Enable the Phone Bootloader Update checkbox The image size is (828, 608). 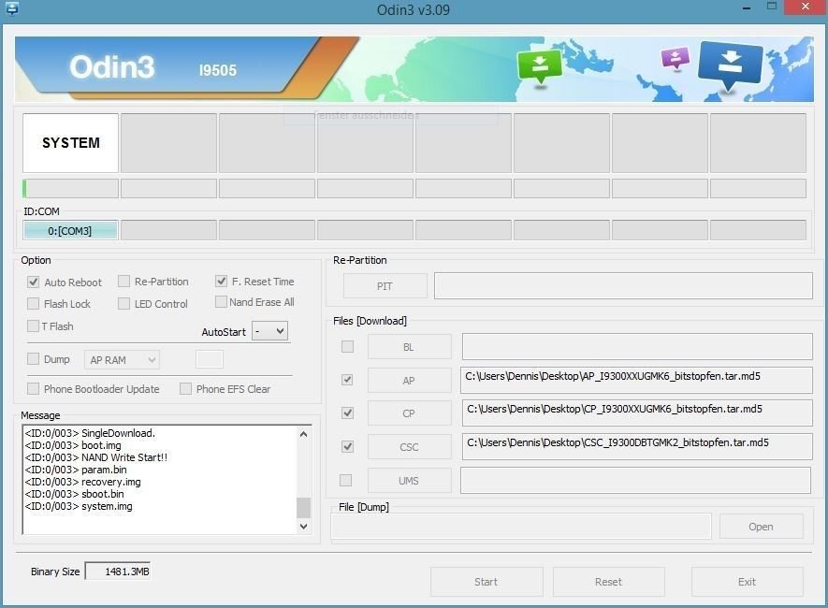pyautogui.click(x=33, y=389)
